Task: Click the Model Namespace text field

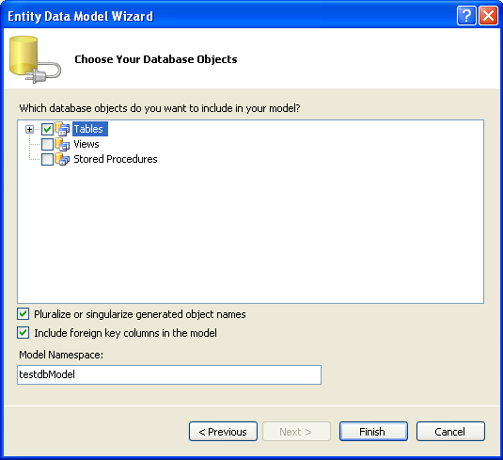Action: tap(169, 374)
